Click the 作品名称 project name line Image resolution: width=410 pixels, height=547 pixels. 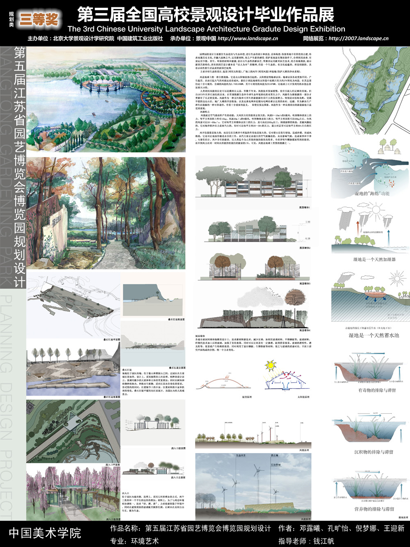point(190,528)
